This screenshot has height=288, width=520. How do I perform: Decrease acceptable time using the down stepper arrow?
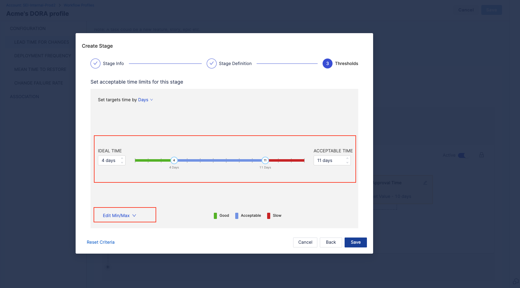347,163
